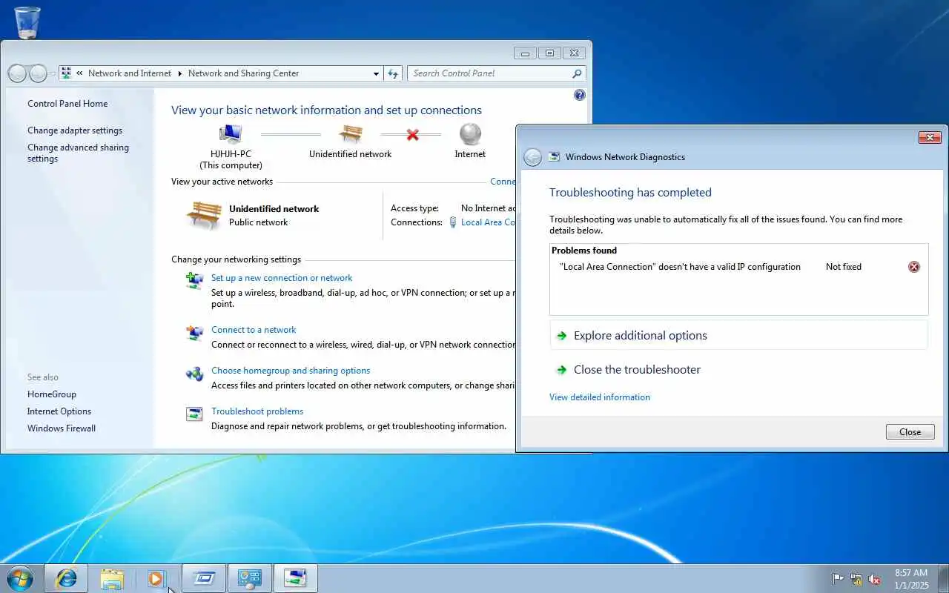Open HomeGroup under See also
949x593 pixels.
click(52, 394)
